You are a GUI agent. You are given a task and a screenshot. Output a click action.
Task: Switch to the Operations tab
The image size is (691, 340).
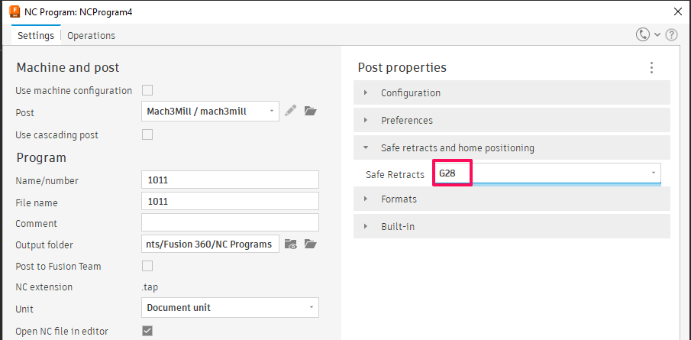tap(91, 35)
